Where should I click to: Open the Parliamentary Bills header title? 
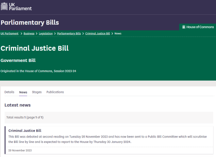(x=30, y=22)
